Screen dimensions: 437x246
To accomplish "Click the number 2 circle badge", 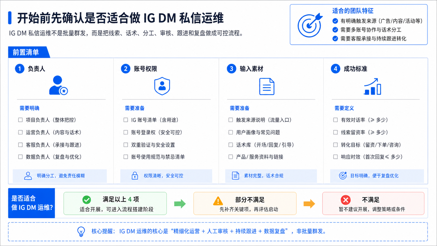I will point(125,69).
